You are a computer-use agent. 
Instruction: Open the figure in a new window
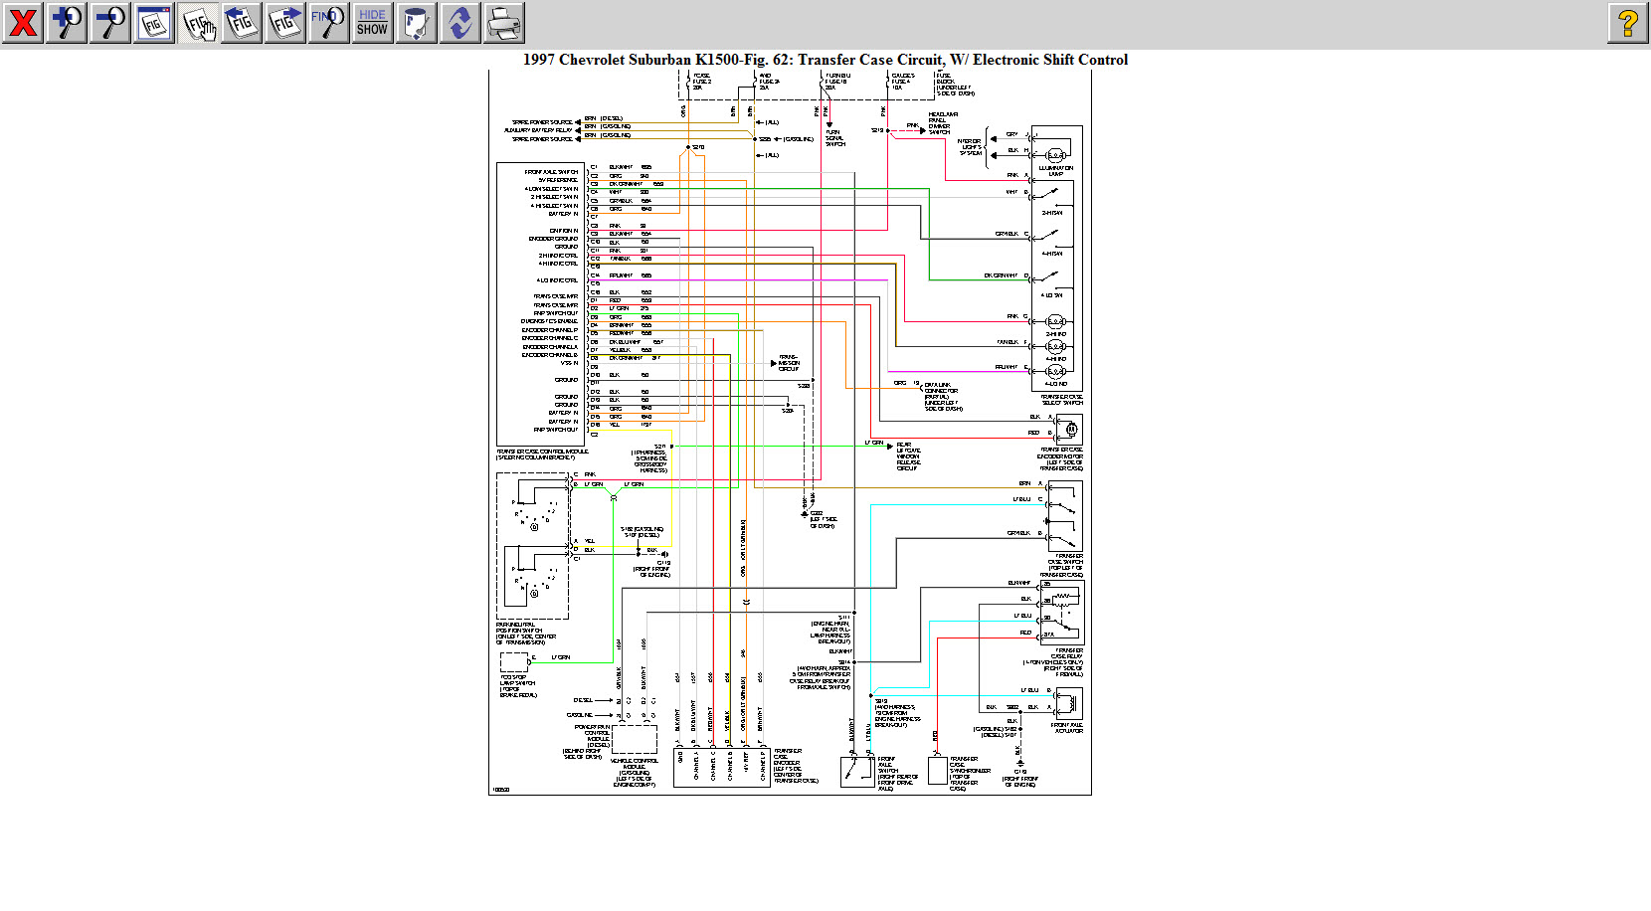(154, 23)
